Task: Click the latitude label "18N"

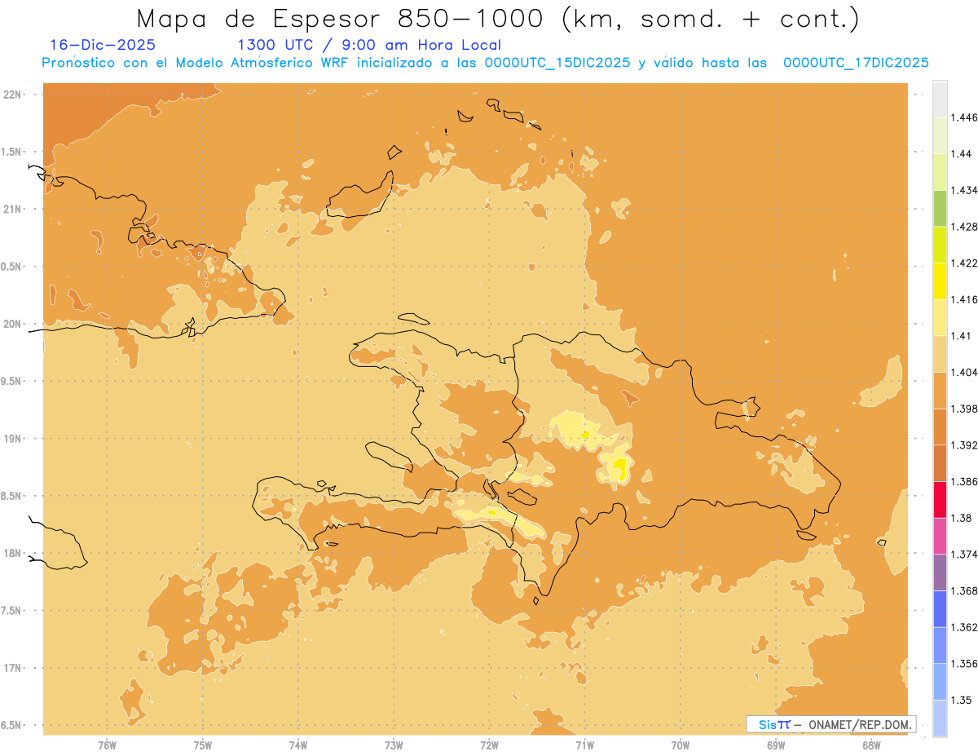Action: (x=14, y=553)
